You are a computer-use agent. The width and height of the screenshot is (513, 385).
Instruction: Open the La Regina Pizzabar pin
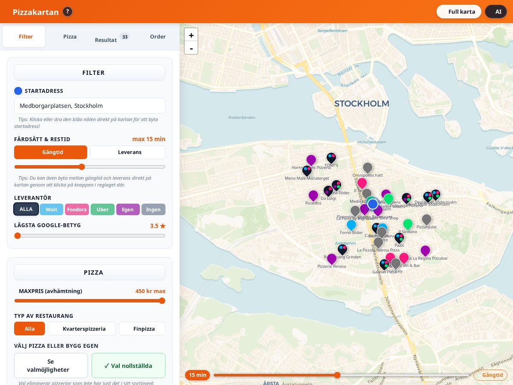pyautogui.click(x=425, y=251)
